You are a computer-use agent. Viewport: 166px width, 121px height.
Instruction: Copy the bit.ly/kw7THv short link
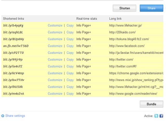pos(70,80)
